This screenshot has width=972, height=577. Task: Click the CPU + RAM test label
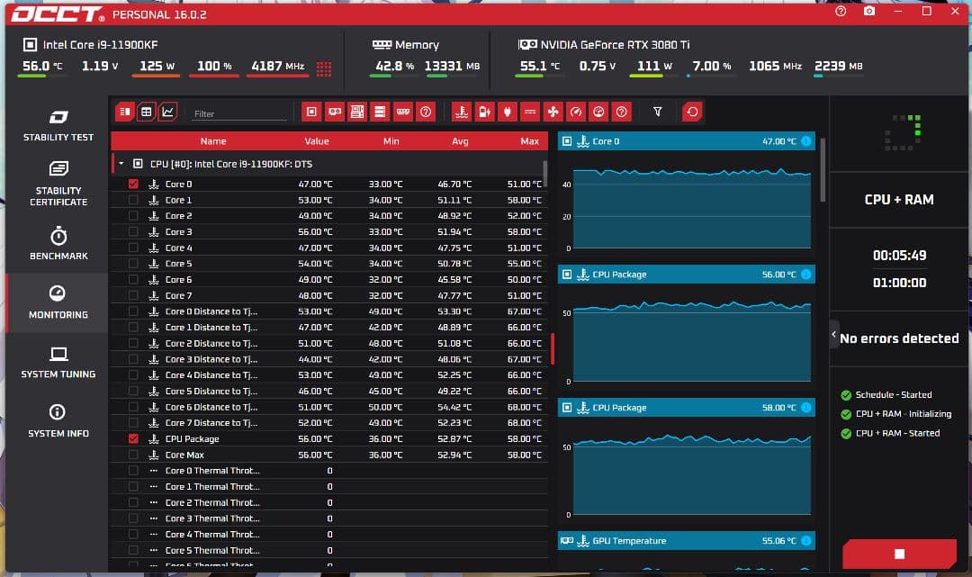coord(899,200)
